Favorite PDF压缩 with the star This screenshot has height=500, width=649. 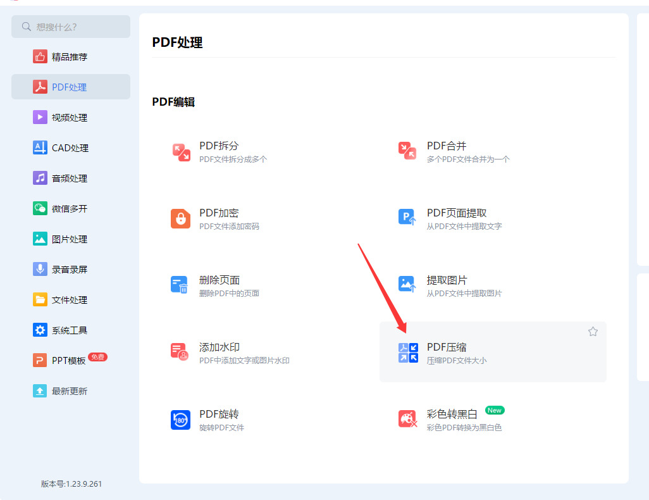tap(593, 332)
